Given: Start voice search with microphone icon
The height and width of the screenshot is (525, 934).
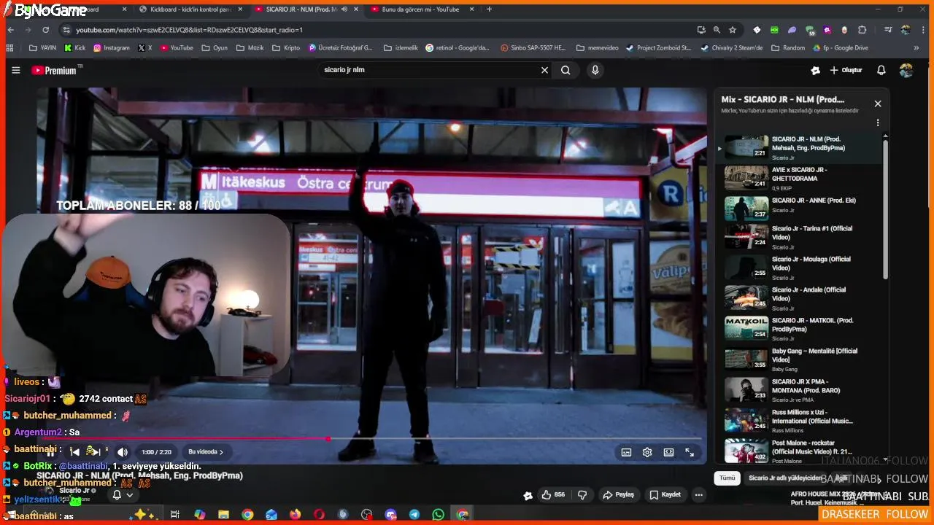Looking at the screenshot, I should [x=595, y=70].
